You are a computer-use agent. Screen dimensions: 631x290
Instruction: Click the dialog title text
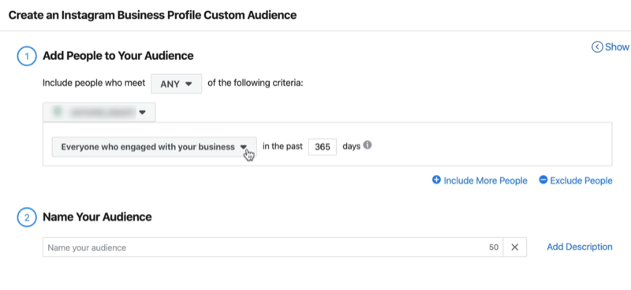152,16
